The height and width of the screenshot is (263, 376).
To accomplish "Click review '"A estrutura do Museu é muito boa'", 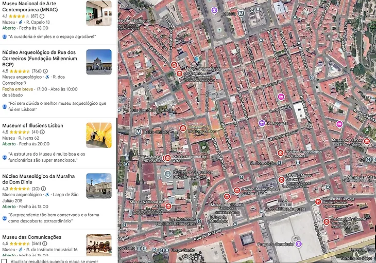I will (x=47, y=157).
